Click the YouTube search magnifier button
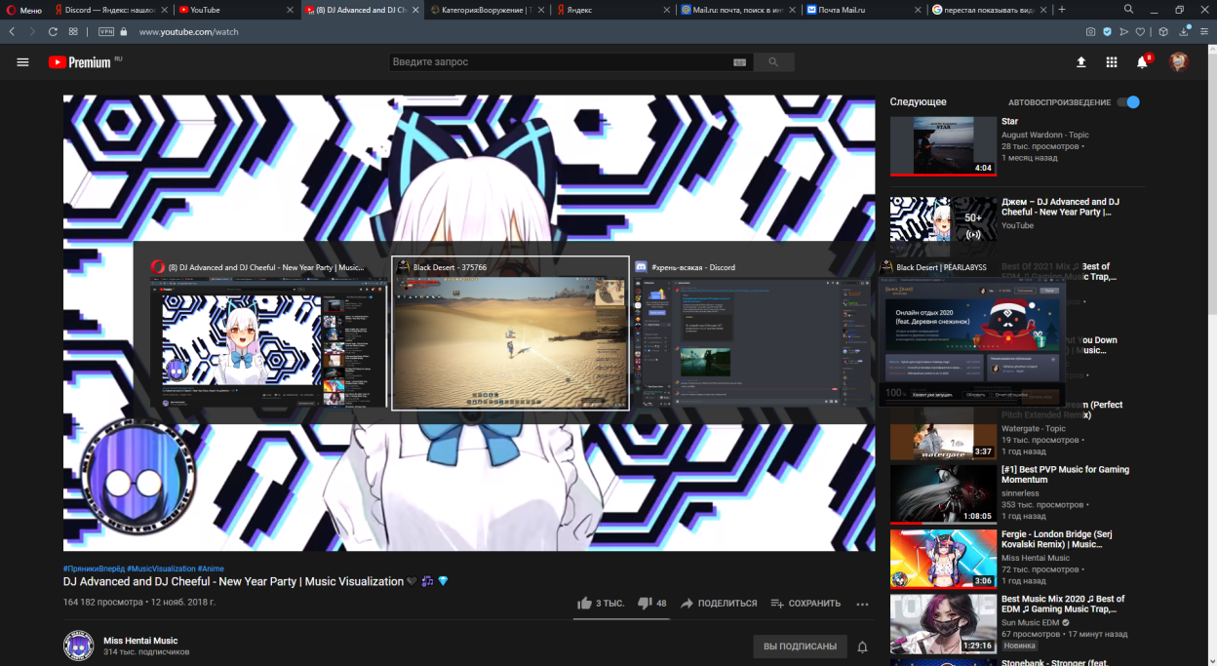1217x666 pixels. (773, 61)
